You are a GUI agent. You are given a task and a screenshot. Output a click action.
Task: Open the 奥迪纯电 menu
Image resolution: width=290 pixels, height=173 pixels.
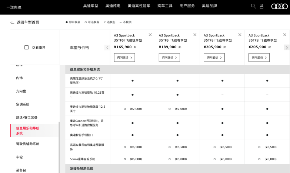(x=113, y=6)
